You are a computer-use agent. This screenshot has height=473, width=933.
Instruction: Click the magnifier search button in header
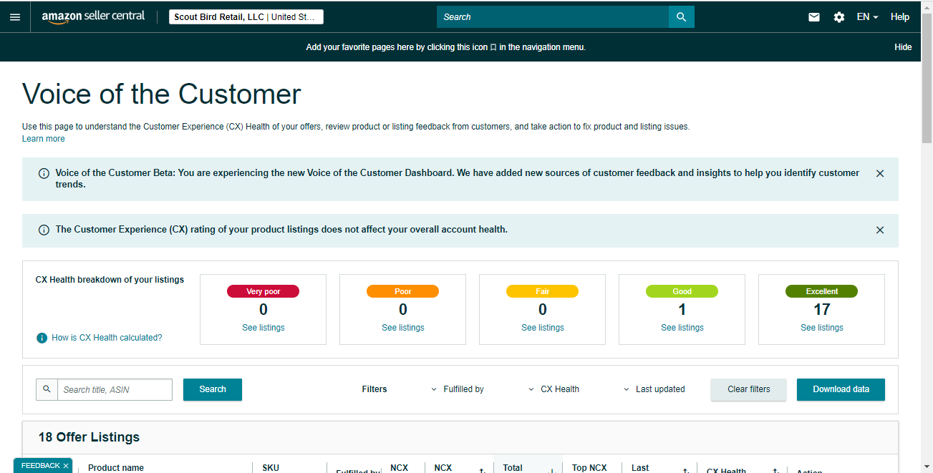tap(682, 17)
